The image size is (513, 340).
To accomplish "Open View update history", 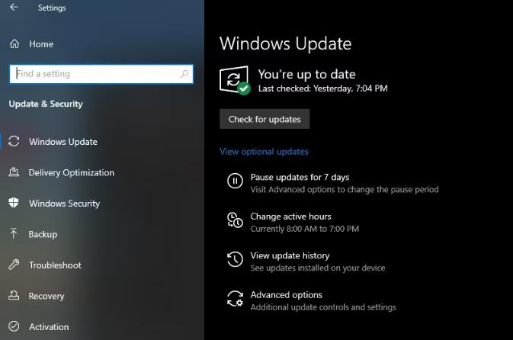I will pyautogui.click(x=290, y=255).
